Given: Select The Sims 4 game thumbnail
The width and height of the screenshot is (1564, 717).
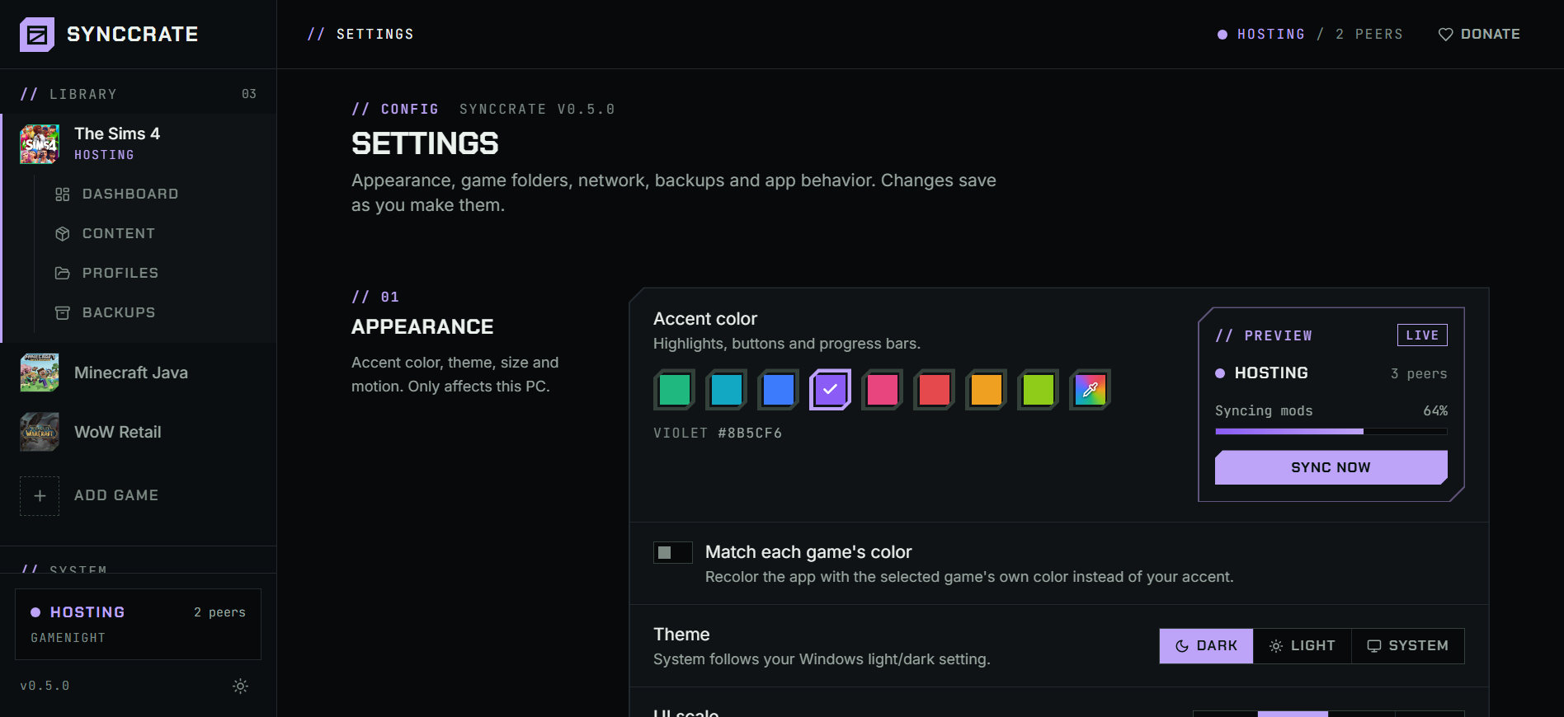Looking at the screenshot, I should click(x=40, y=144).
